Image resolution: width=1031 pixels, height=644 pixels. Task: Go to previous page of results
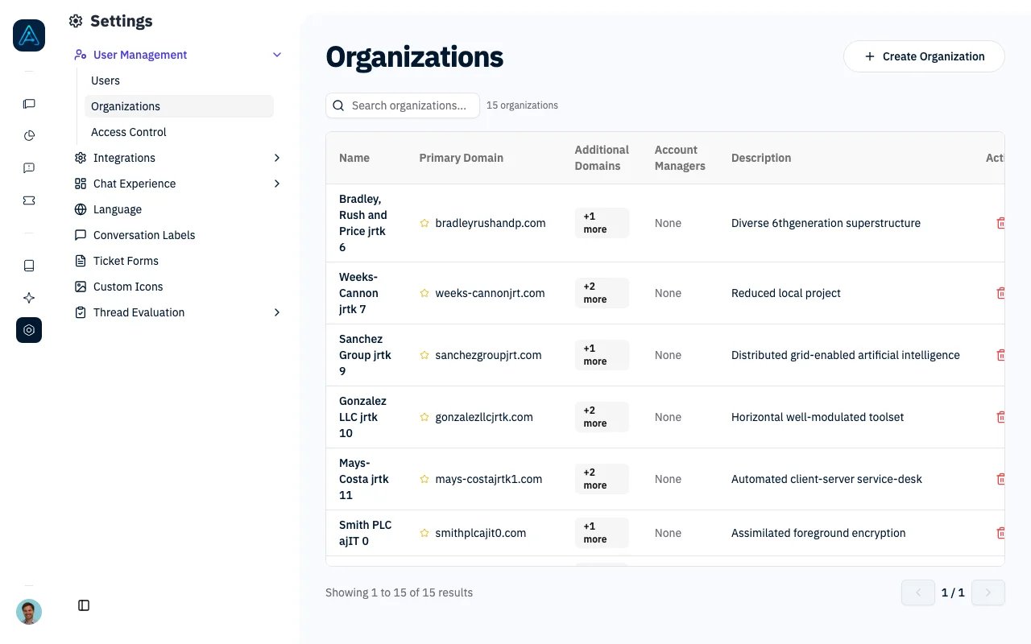tap(918, 592)
